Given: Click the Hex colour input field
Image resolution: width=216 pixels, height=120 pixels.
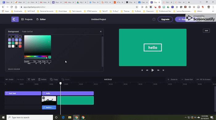Looking at the screenshot, I should (x=29, y=61).
